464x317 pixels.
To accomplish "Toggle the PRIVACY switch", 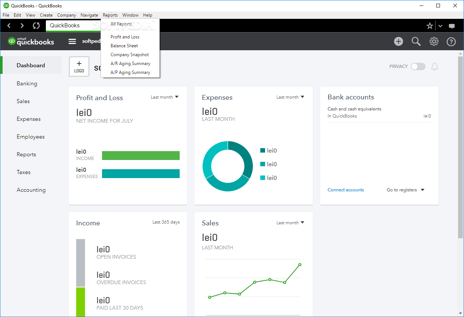I will pos(418,67).
